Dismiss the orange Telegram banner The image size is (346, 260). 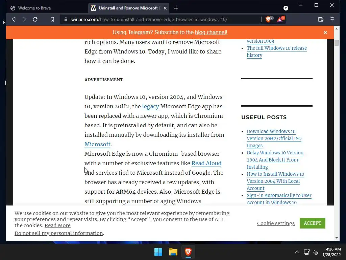pos(325,32)
